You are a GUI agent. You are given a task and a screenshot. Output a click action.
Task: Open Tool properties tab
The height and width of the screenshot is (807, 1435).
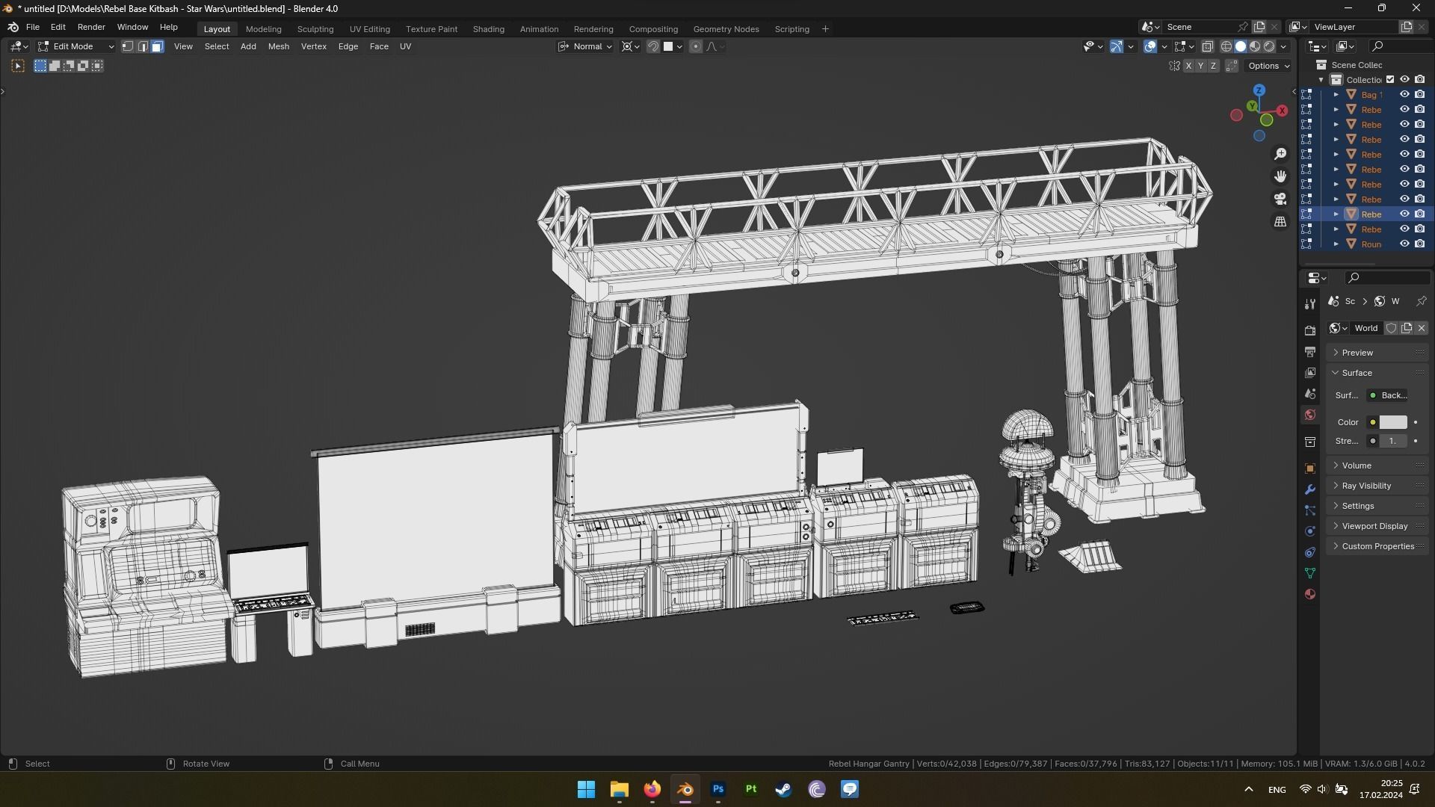click(1309, 303)
